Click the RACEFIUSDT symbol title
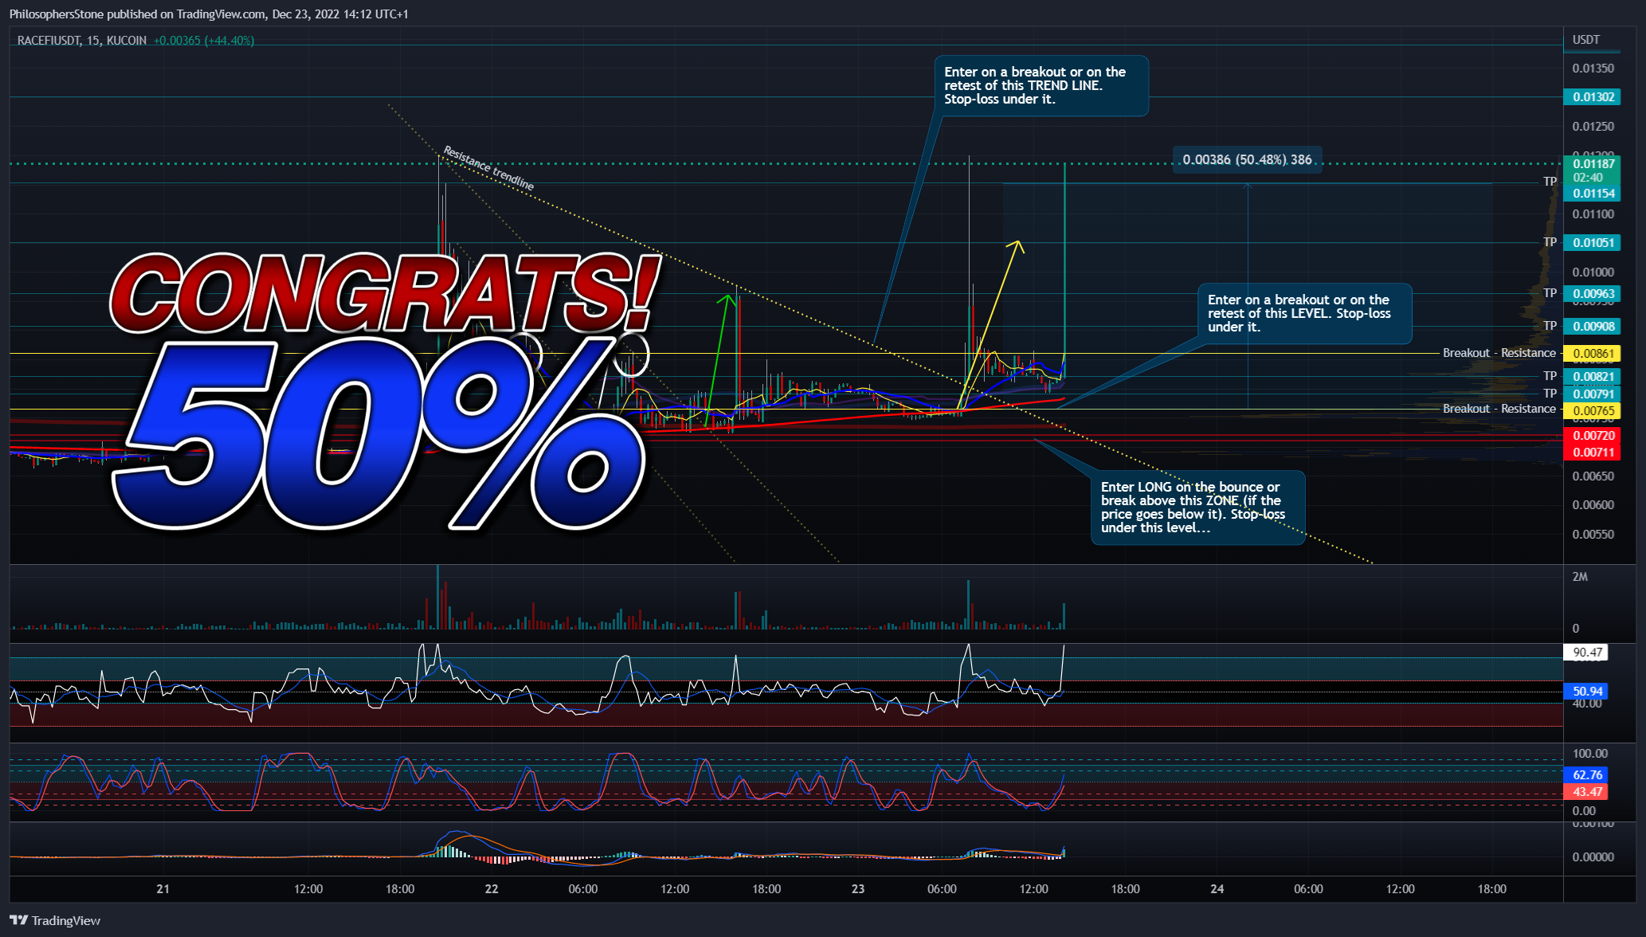 click(x=49, y=41)
